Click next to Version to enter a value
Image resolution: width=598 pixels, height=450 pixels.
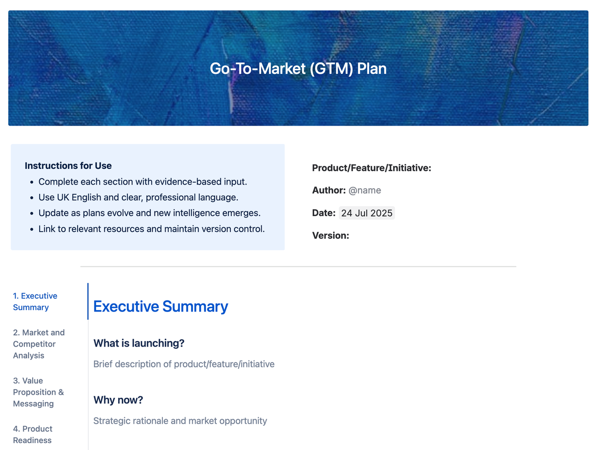(x=358, y=235)
